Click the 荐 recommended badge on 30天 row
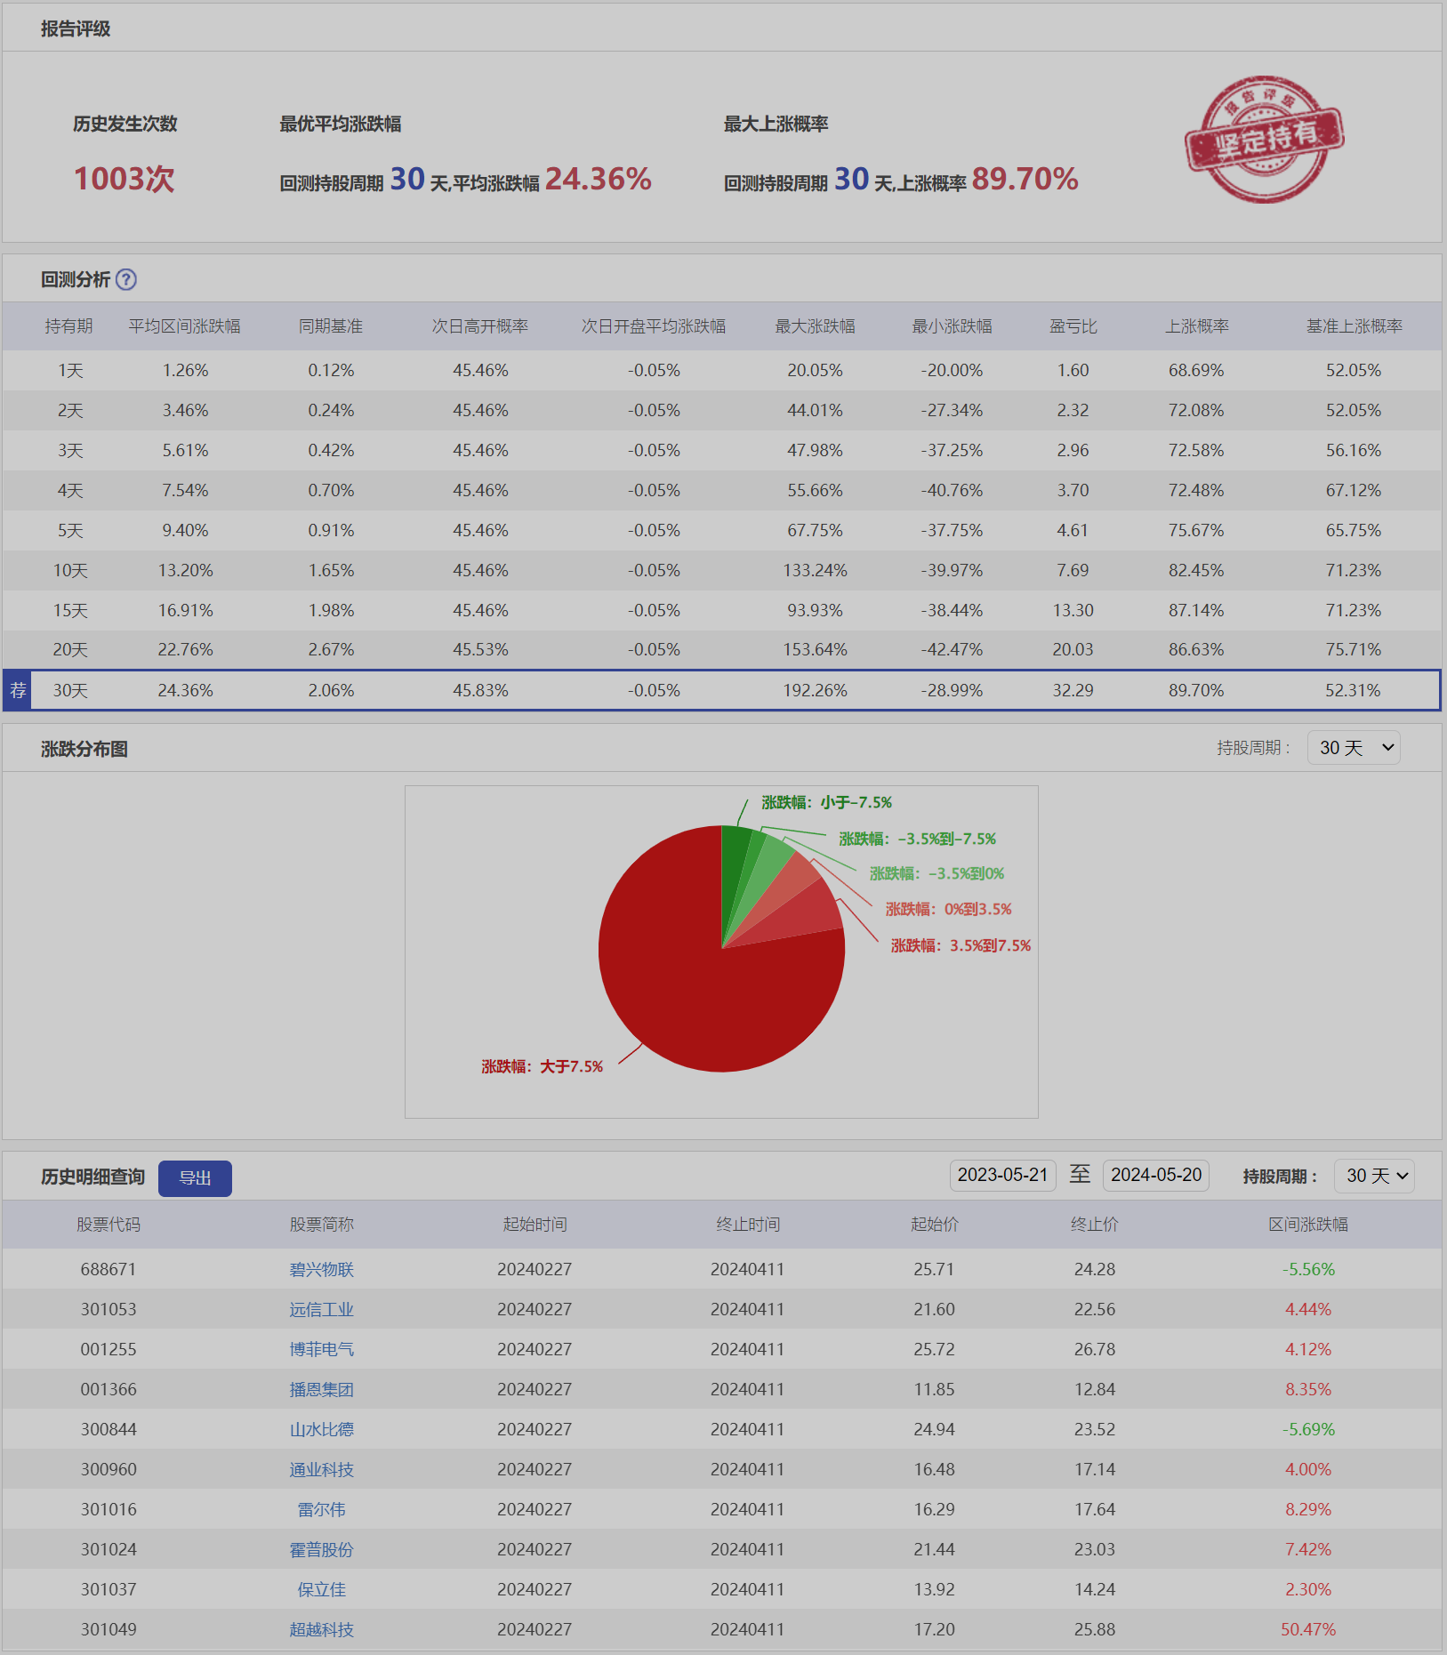 (x=18, y=691)
